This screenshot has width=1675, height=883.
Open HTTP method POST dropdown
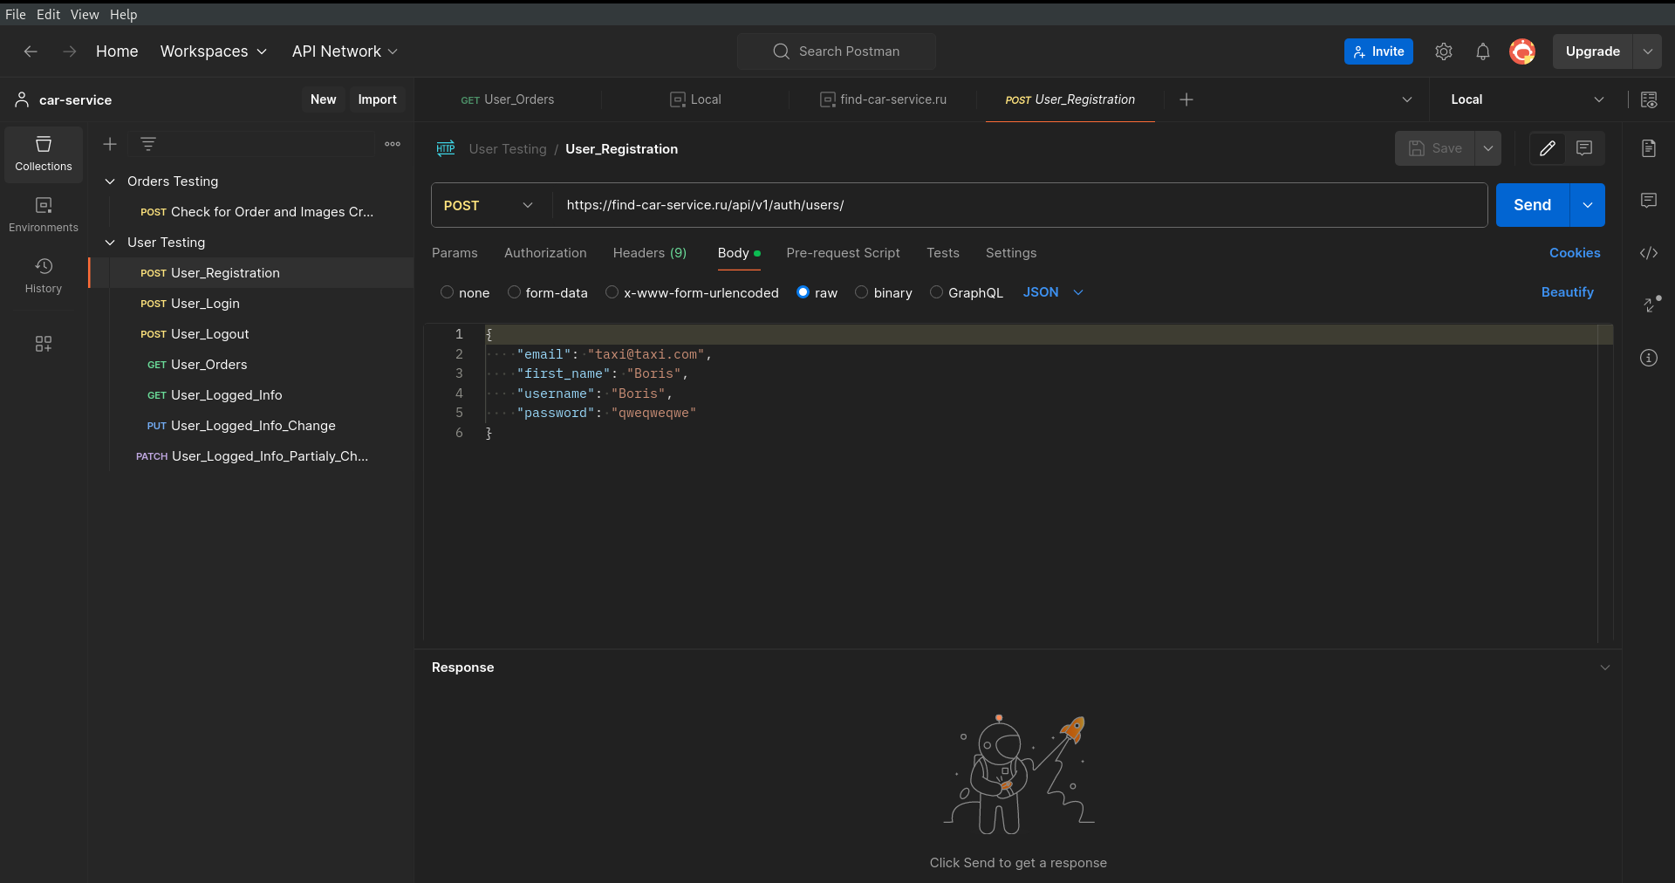pos(489,205)
